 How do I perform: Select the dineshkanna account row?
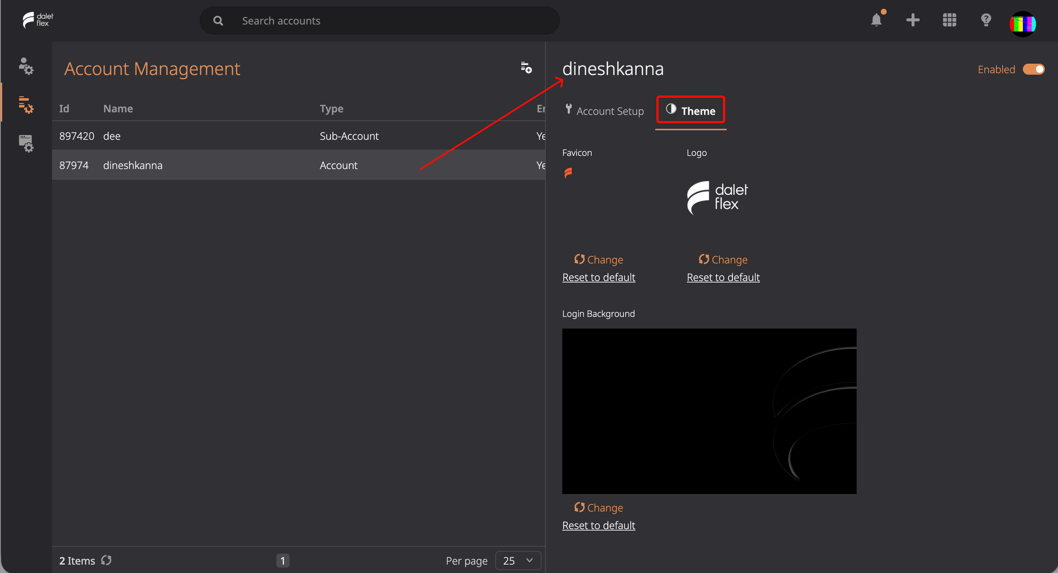pos(299,165)
